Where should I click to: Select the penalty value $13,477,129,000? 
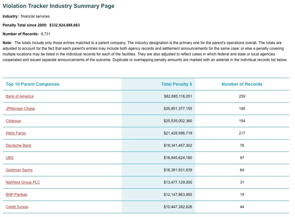(x=178, y=182)
